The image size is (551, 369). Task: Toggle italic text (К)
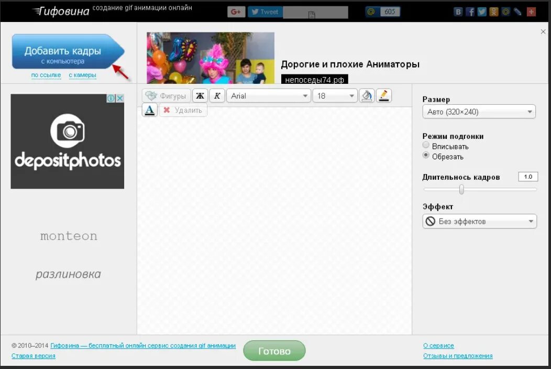point(217,96)
